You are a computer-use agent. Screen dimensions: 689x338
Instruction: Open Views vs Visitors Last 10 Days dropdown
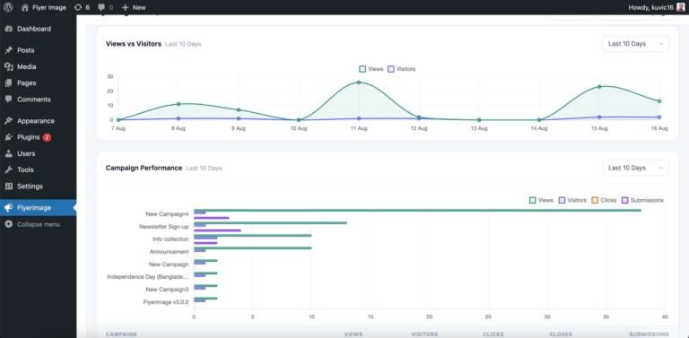tap(635, 44)
